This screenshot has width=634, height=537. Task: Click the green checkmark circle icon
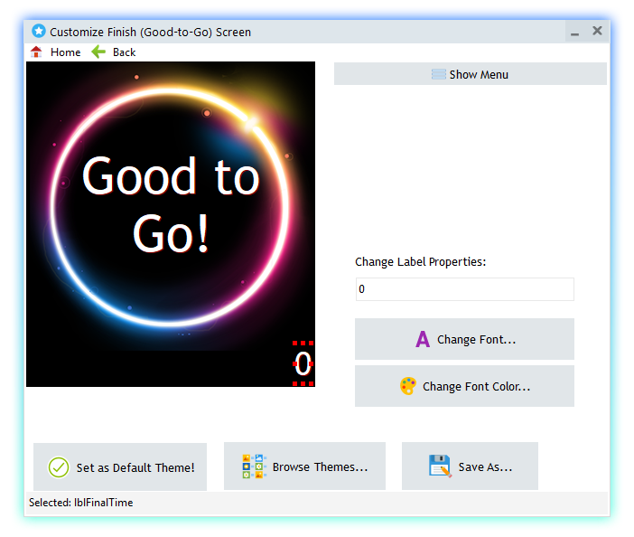point(59,467)
